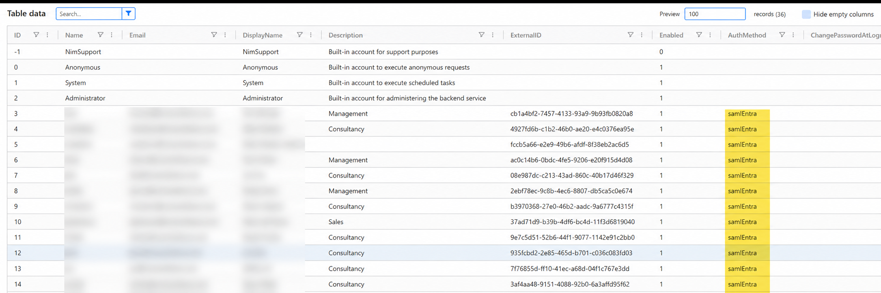Filter the ExternalID column
This screenshot has width=881, height=293.
point(630,35)
